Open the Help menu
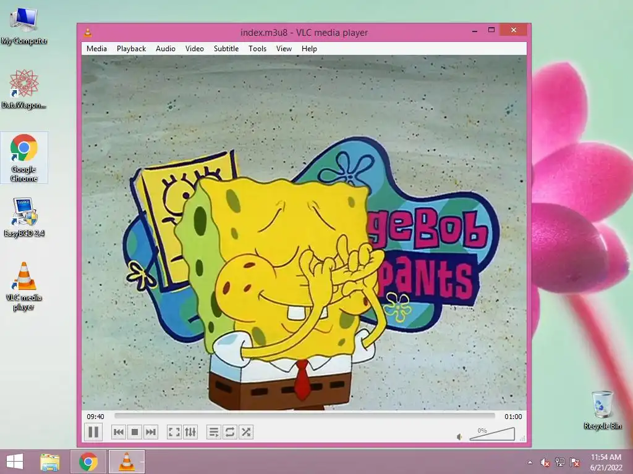 point(309,48)
